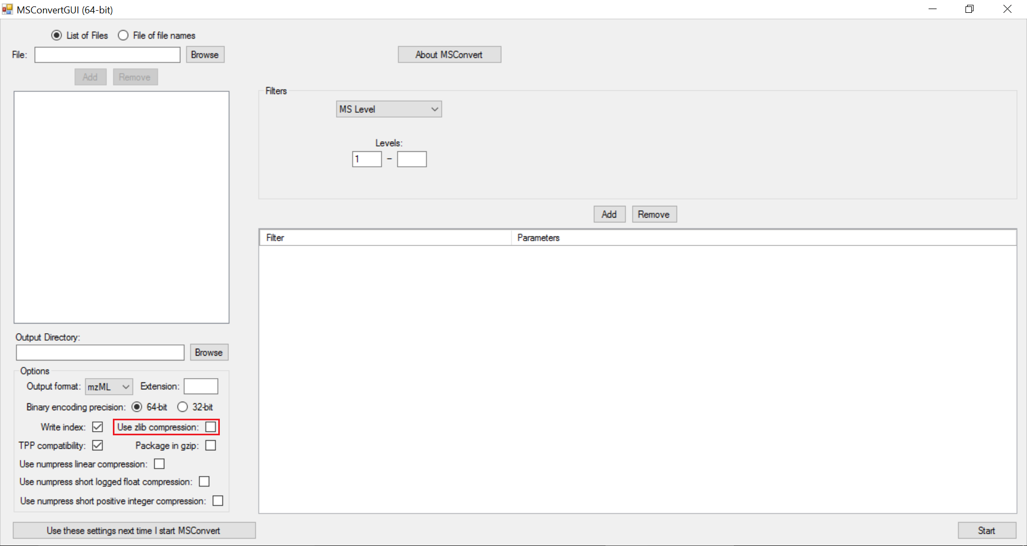Click the upper Levels range field

412,159
